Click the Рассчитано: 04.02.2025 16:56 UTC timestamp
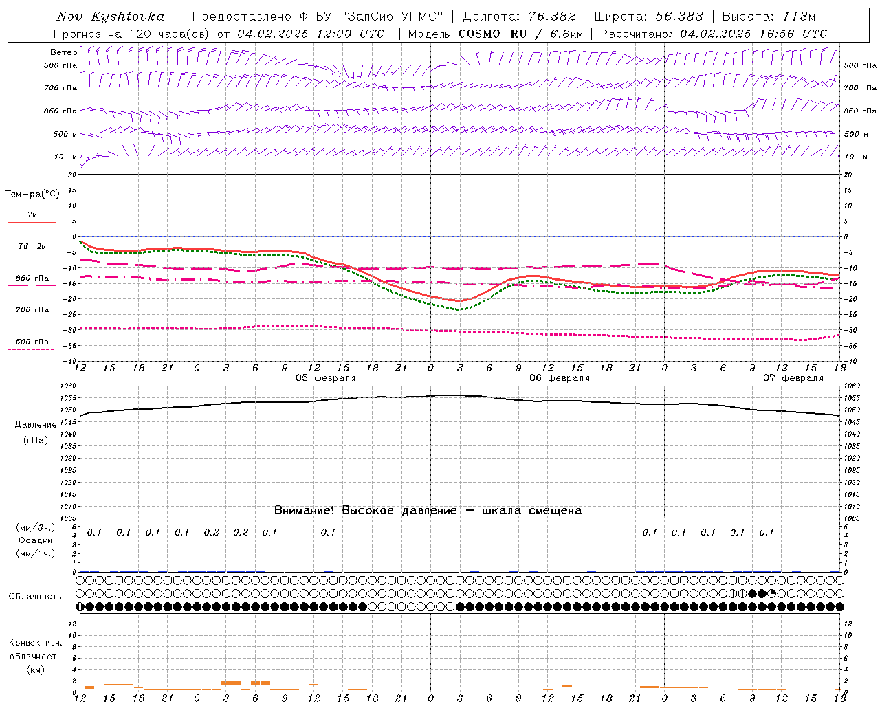This screenshot has height=704, width=880. tap(714, 34)
